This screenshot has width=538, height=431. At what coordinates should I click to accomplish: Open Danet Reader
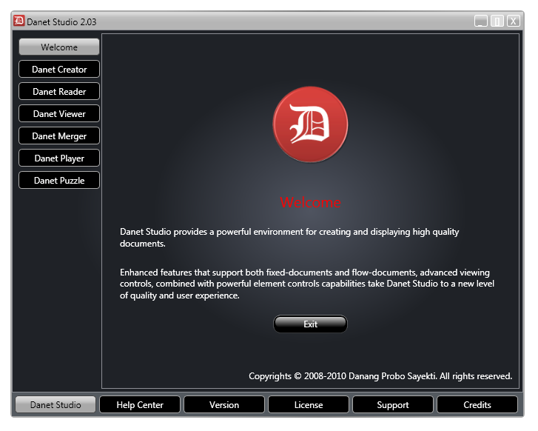(59, 91)
